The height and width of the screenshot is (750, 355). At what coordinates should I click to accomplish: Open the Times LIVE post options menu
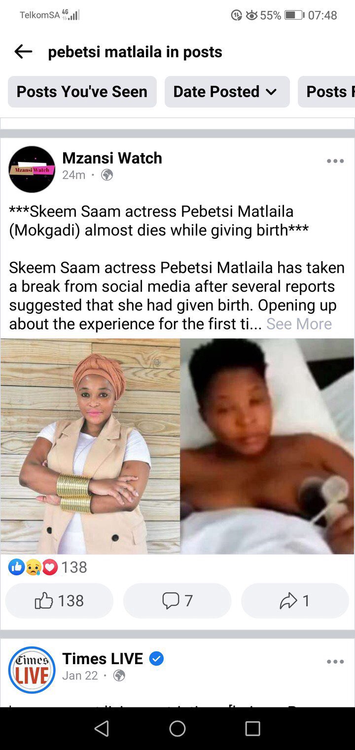335,662
